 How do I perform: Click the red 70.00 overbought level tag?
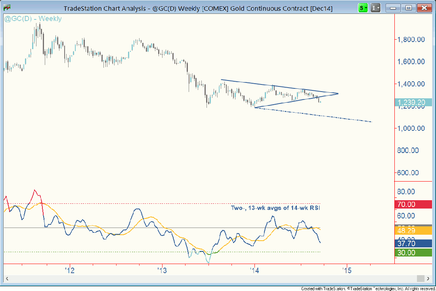tap(412, 205)
